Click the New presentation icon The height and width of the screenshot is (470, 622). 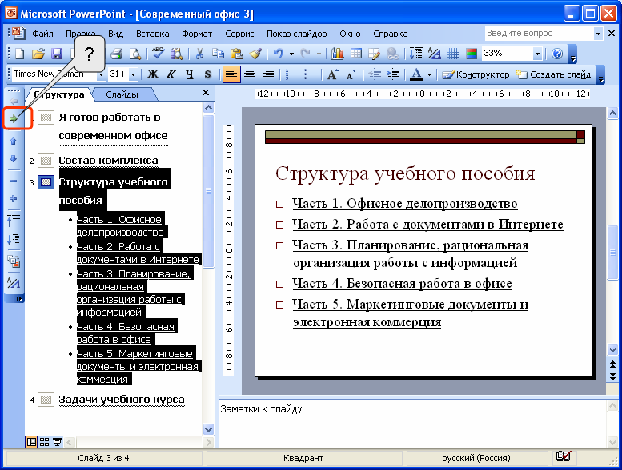[19, 54]
